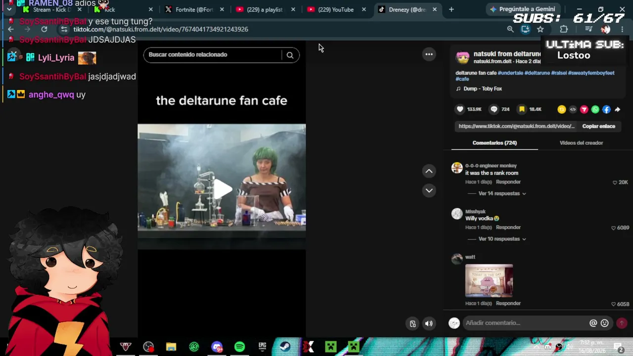Image resolution: width=633 pixels, height=356 pixels.
Task: Click the #undertale hashtag
Action: (x=510, y=73)
